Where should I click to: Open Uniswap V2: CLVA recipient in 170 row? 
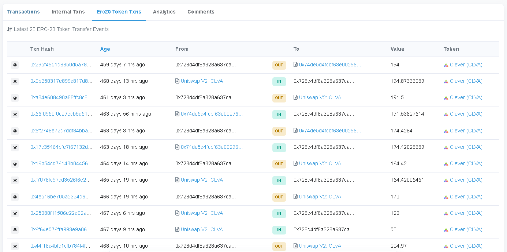(320, 197)
